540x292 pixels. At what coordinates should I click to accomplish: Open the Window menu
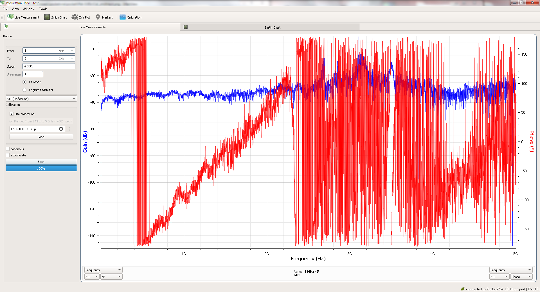[x=29, y=9]
